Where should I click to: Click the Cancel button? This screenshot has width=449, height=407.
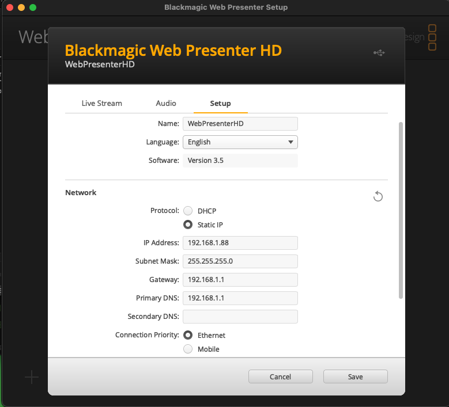280,376
